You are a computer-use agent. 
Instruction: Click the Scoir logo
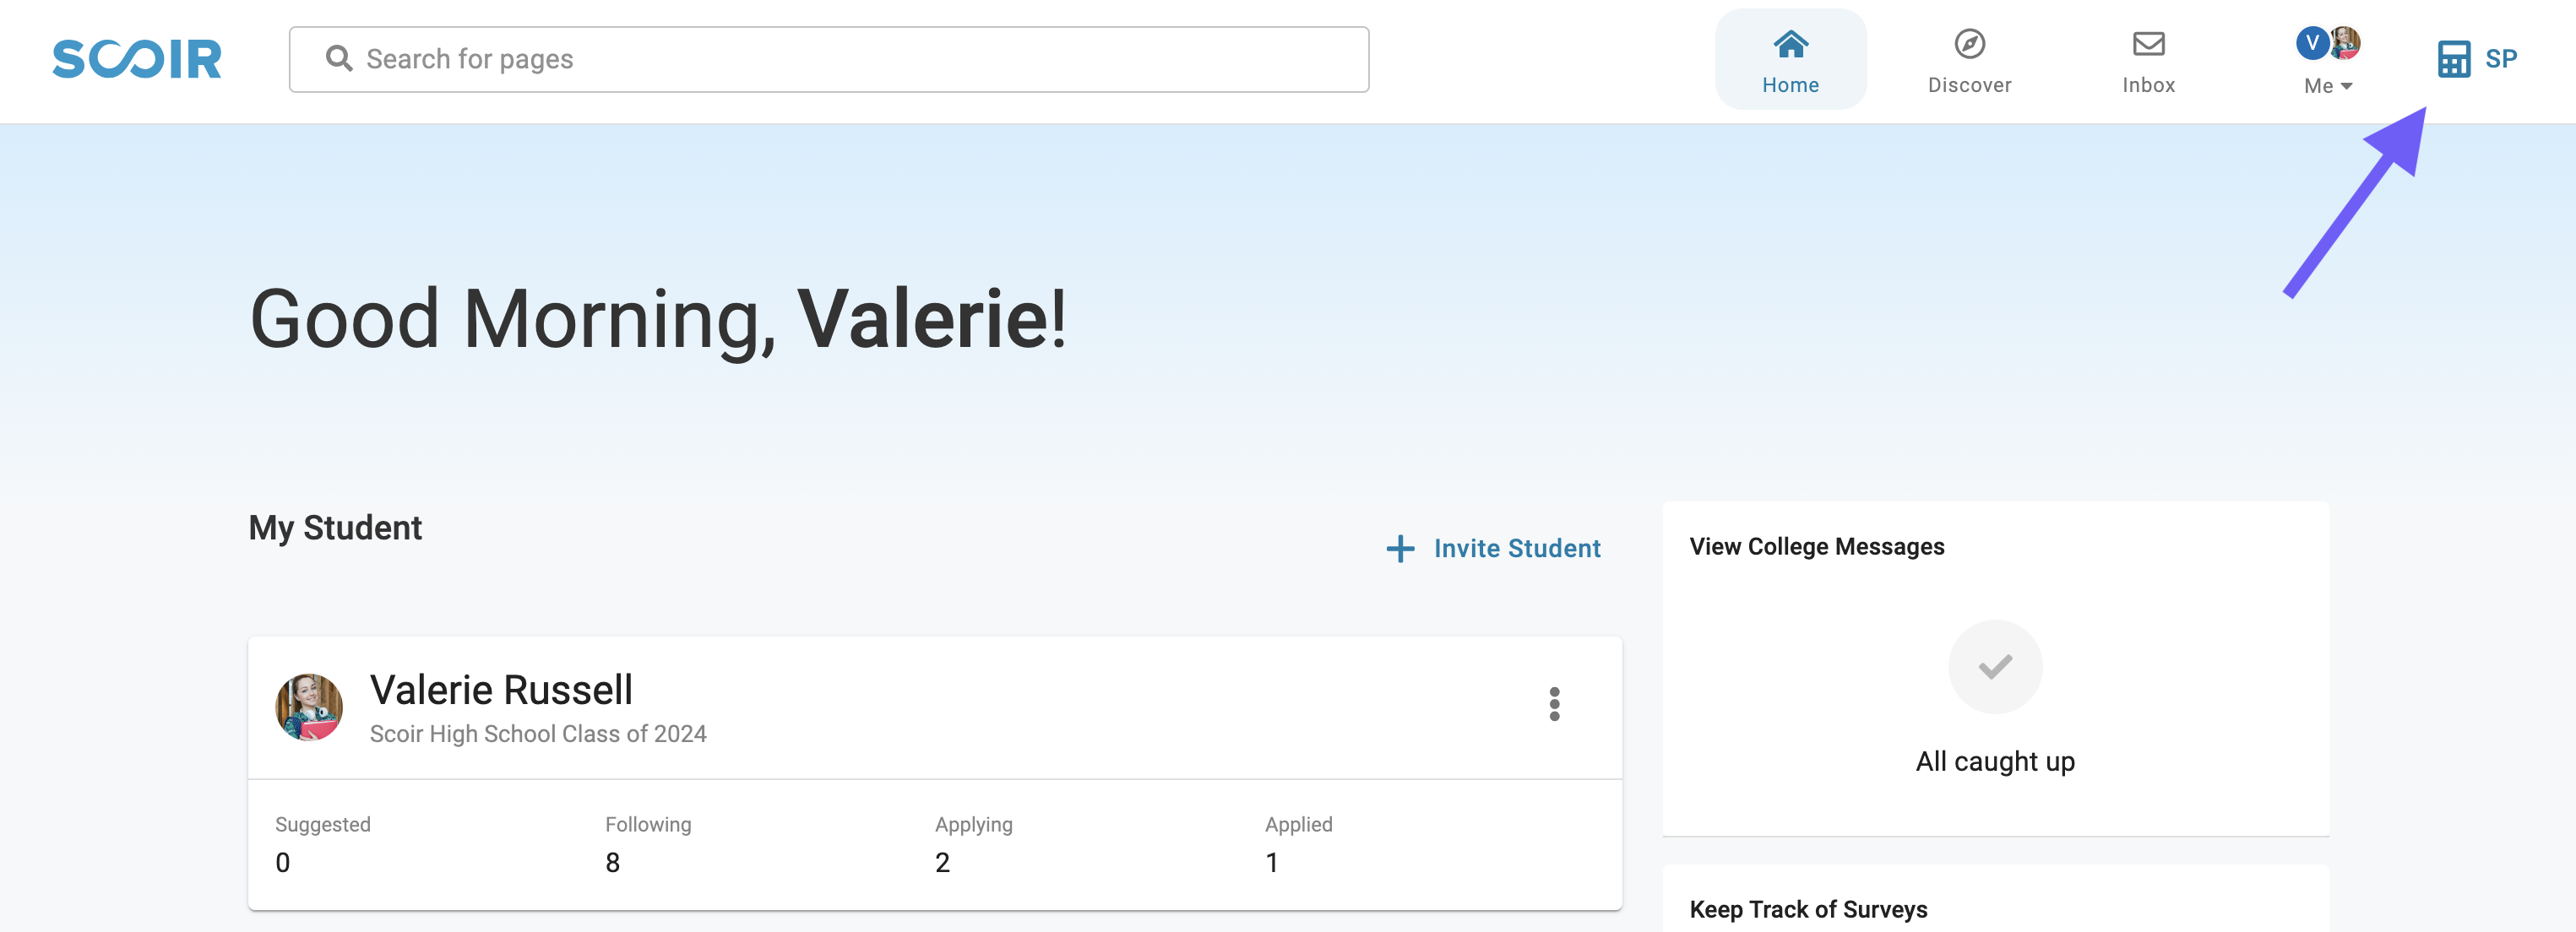[137, 59]
